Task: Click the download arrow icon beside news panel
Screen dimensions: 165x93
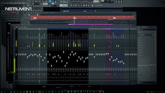Action: 92,5
